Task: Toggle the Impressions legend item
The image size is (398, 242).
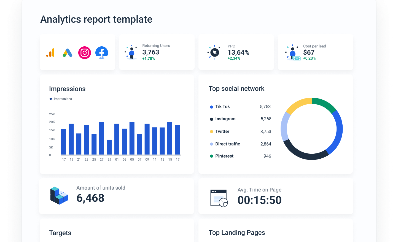Action: [x=61, y=99]
